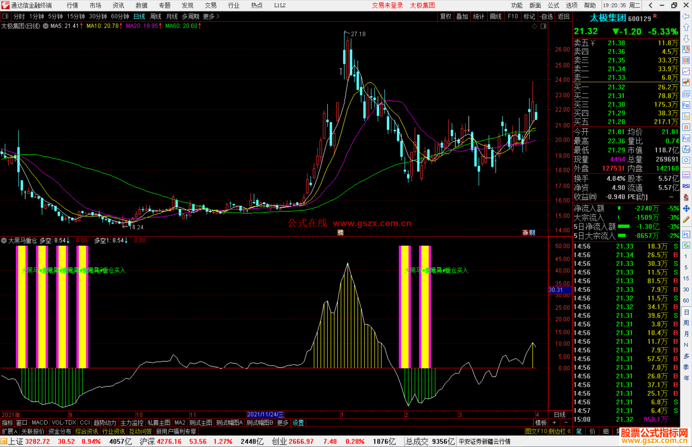Open the 模板 template selector
This screenshot has height=447, width=692.
tap(541, 423)
